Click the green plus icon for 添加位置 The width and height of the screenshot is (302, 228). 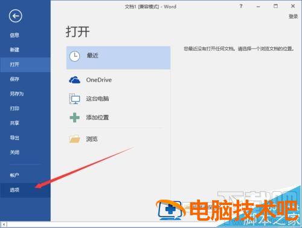(74, 117)
